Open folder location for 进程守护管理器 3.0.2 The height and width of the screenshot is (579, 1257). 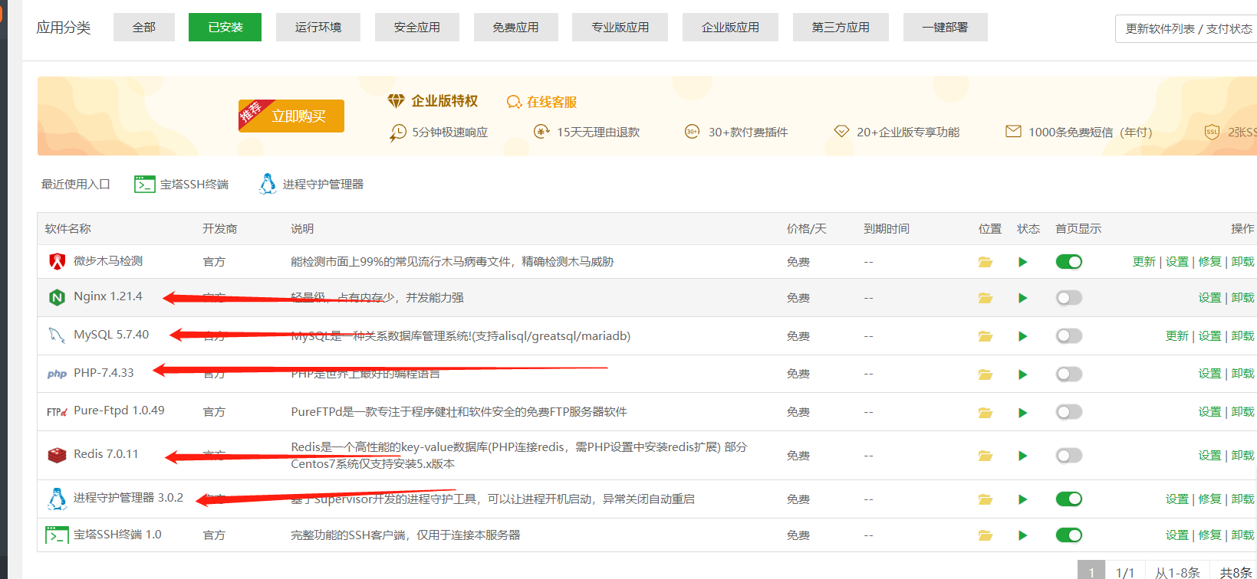(x=986, y=499)
